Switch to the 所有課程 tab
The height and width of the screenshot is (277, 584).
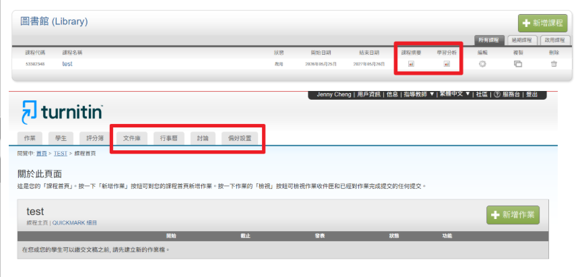[488, 40]
